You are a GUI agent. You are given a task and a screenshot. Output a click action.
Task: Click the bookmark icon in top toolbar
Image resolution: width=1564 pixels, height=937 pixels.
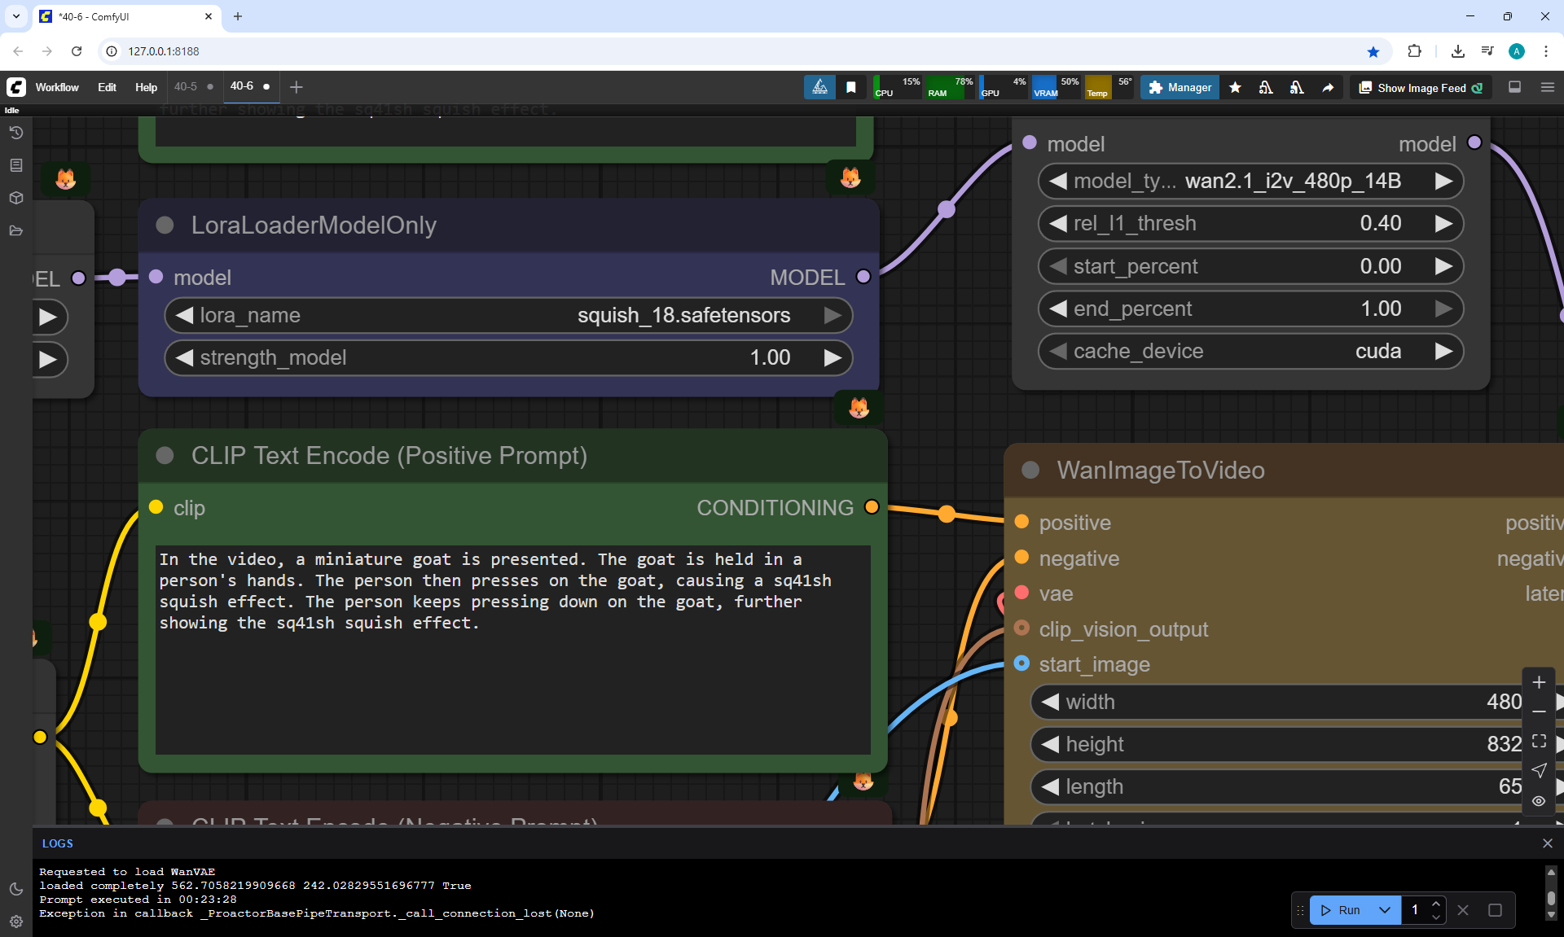[x=851, y=87]
